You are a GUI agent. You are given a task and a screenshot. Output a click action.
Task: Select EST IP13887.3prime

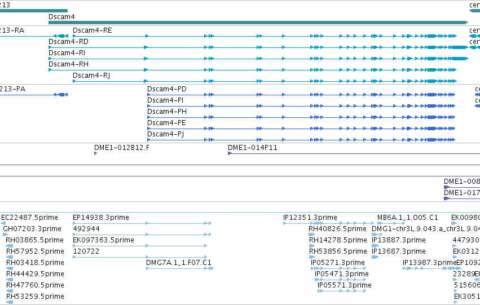pyautogui.click(x=399, y=240)
